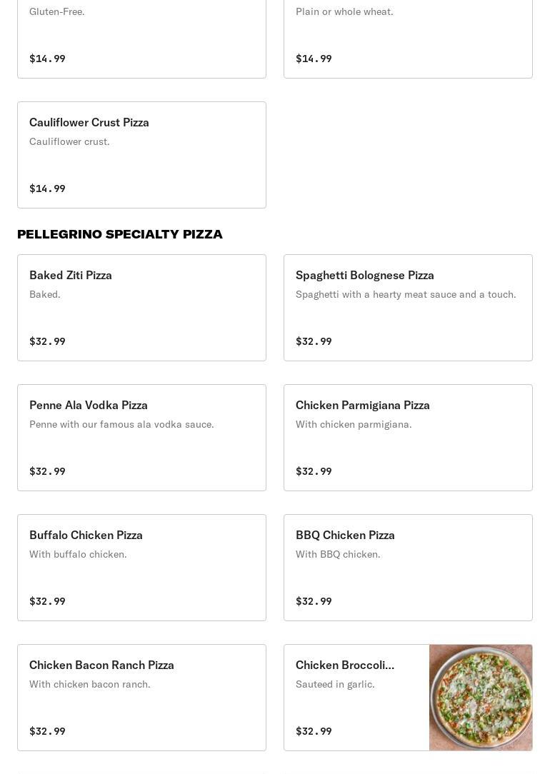Open the BBQ Chicken Pizza card
This screenshot has width=550, height=774.
pyautogui.click(x=408, y=568)
